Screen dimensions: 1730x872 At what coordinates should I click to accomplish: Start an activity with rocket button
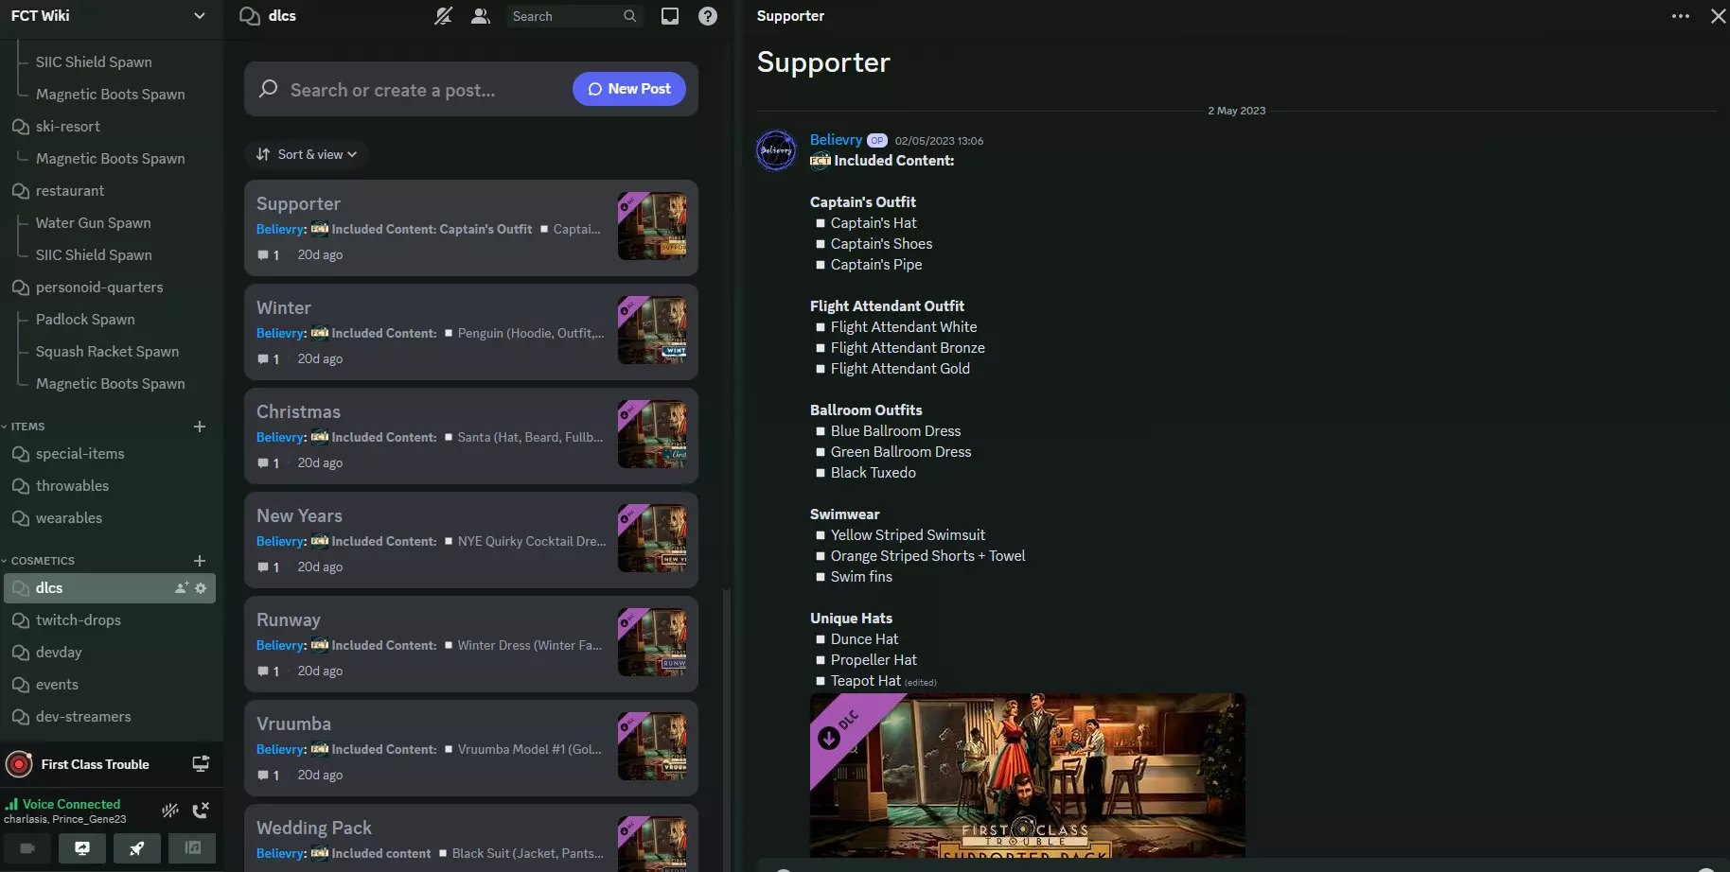point(137,848)
